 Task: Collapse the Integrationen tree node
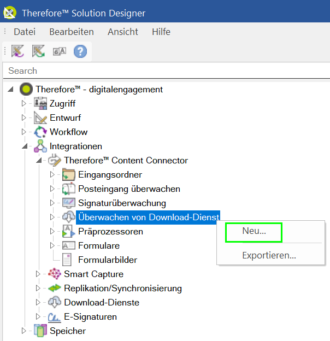pyautogui.click(x=24, y=146)
